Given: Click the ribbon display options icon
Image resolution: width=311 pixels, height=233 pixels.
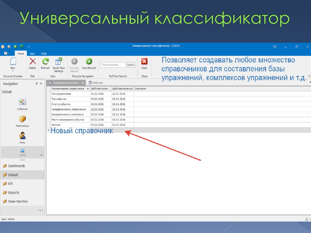Looking at the screenshot, I should [x=275, y=47].
